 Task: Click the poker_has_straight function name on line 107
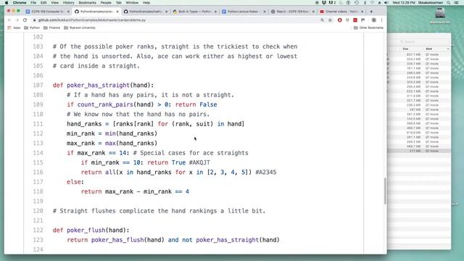99,86
